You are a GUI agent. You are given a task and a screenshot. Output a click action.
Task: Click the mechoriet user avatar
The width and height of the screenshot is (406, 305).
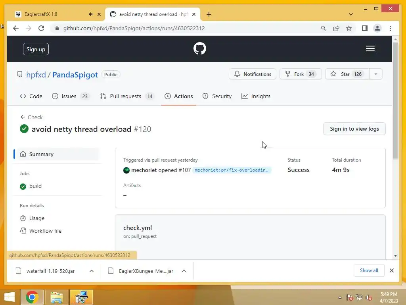pyautogui.click(x=126, y=170)
